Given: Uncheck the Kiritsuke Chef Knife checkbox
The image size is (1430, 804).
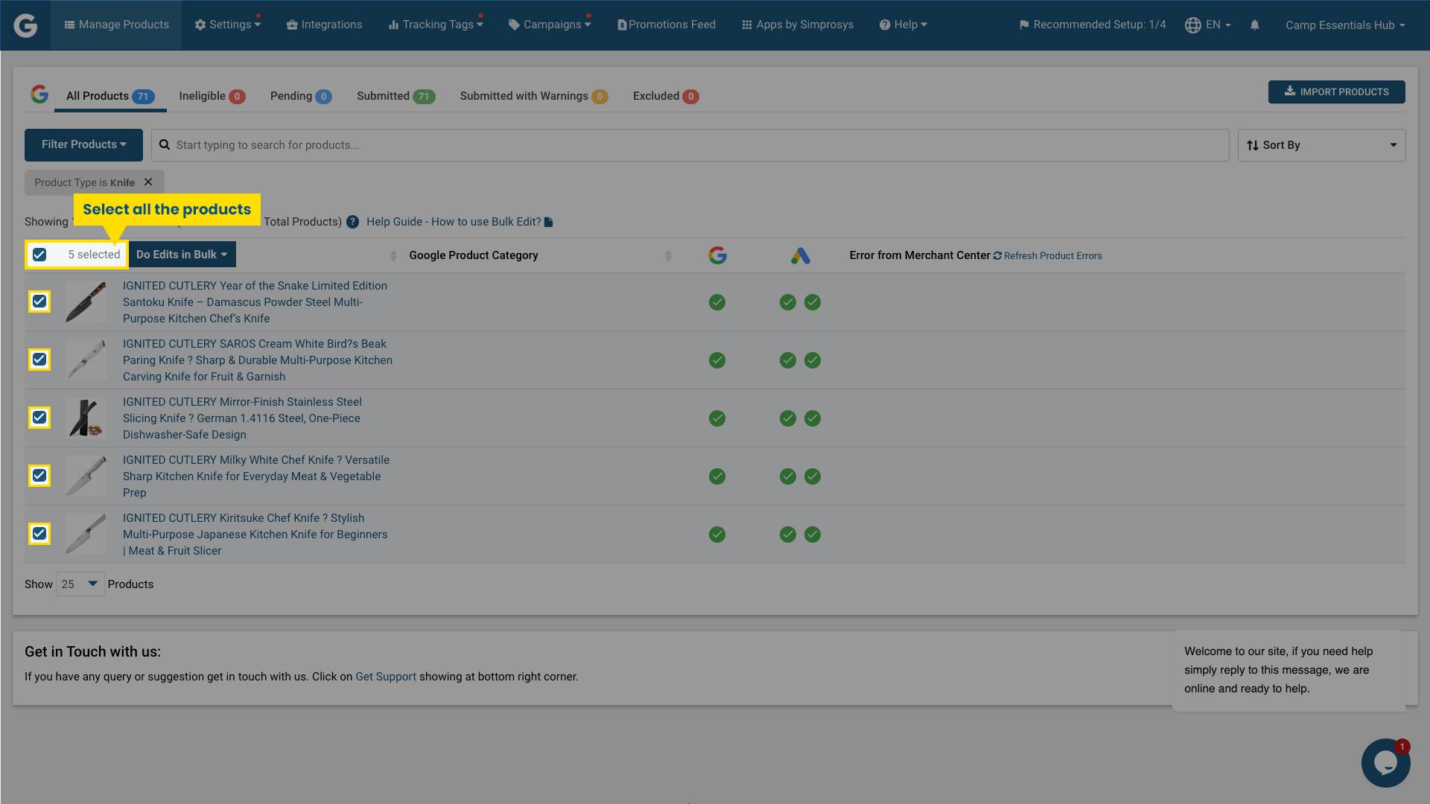Looking at the screenshot, I should coord(39,534).
